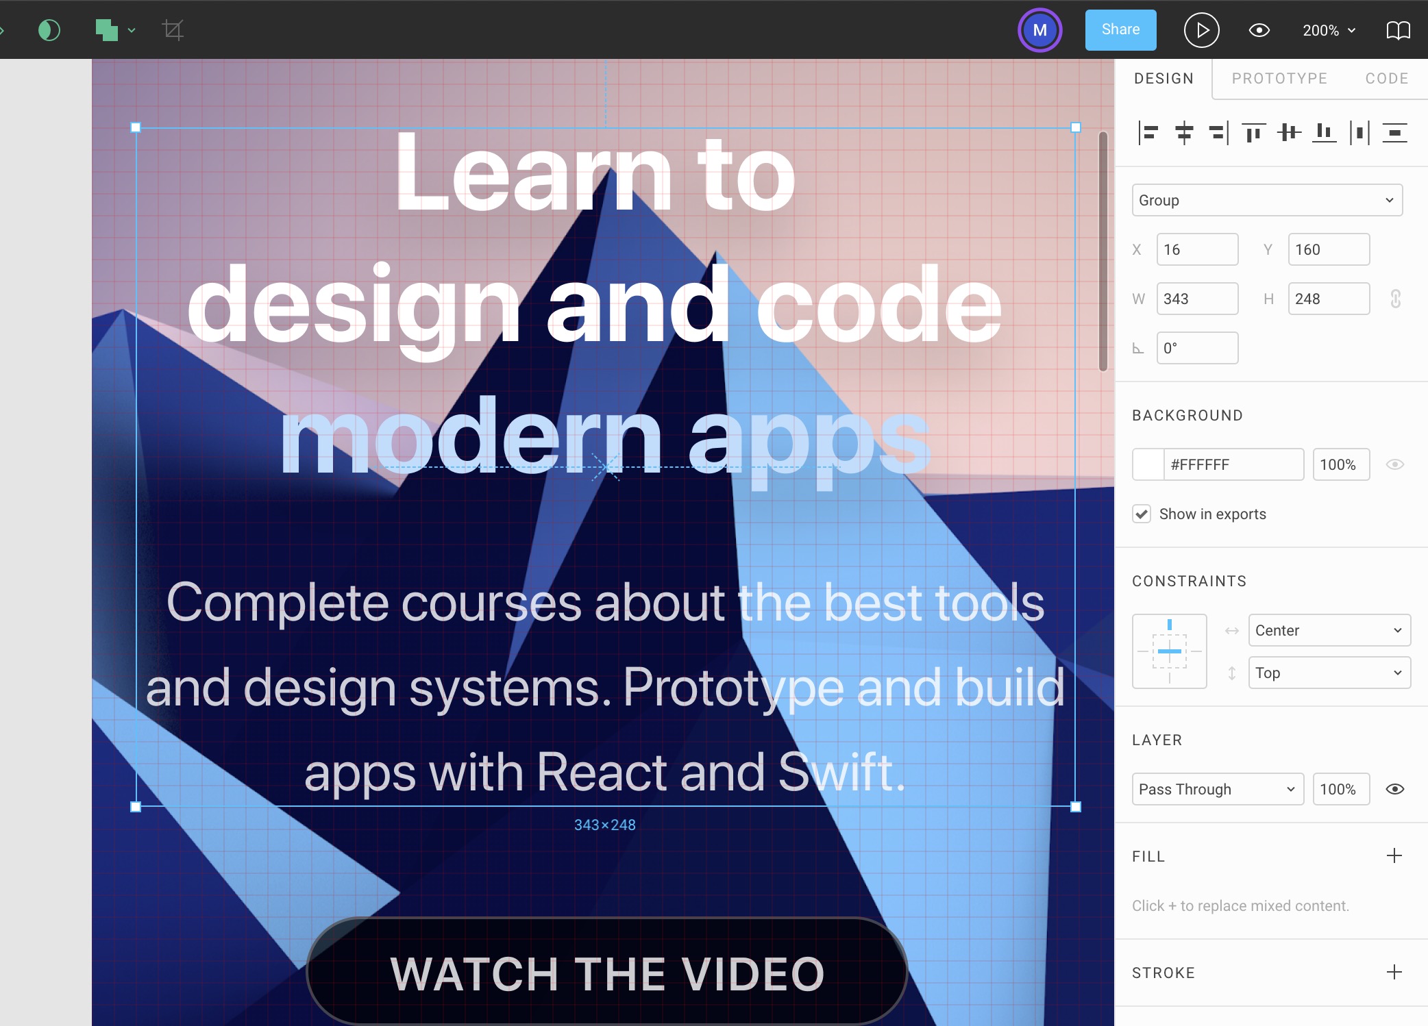The width and height of the screenshot is (1428, 1026).
Task: Expand the Pass Through blend mode dropdown
Action: coord(1217,789)
